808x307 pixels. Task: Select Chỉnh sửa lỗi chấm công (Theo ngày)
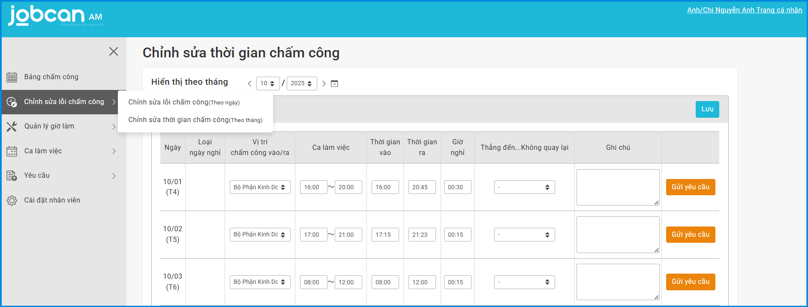pyautogui.click(x=184, y=102)
